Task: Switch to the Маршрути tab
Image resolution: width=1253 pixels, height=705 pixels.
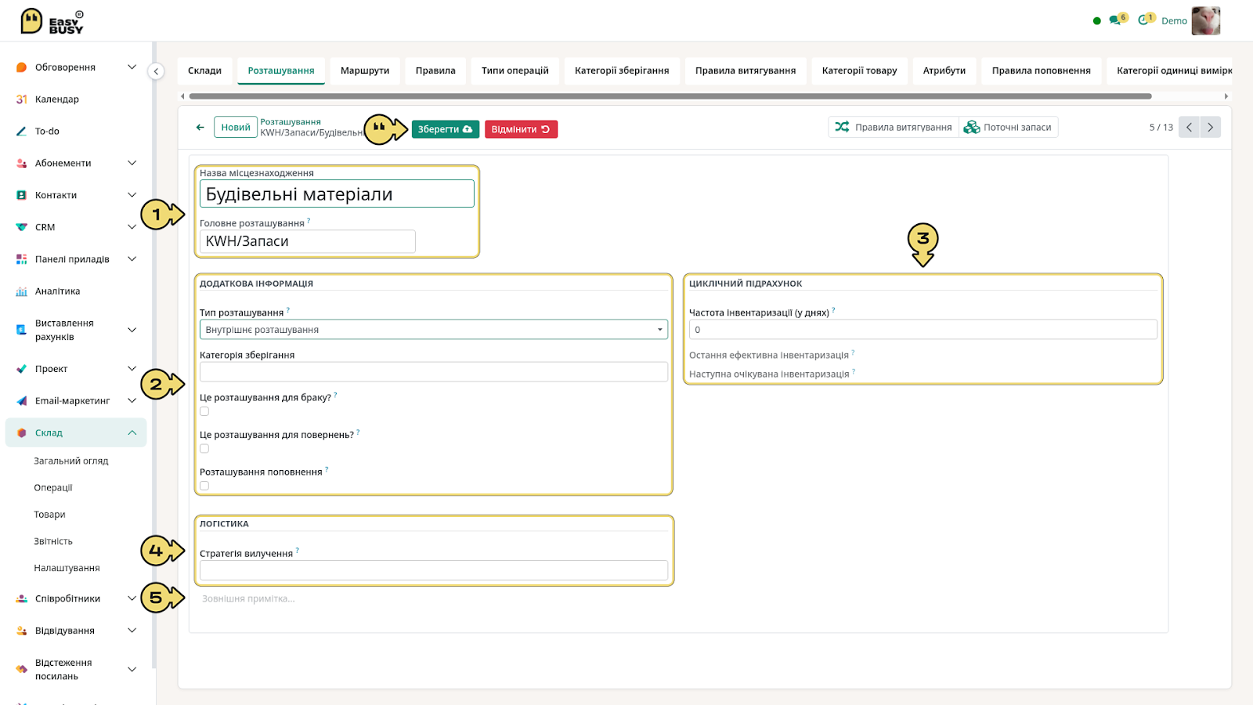Action: (365, 70)
